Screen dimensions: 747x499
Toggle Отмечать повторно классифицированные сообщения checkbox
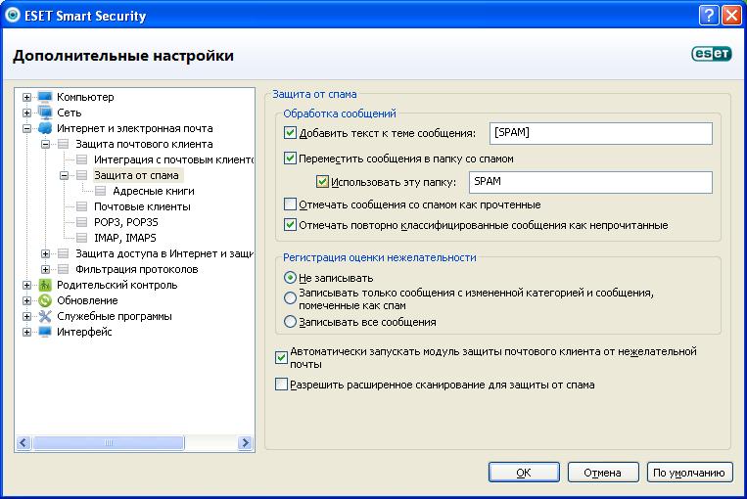point(290,225)
